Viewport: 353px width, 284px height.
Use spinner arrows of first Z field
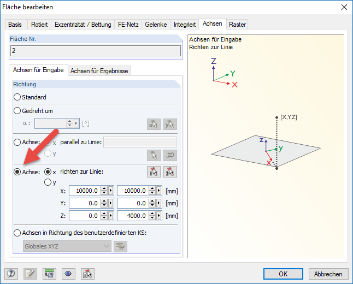[104, 216]
